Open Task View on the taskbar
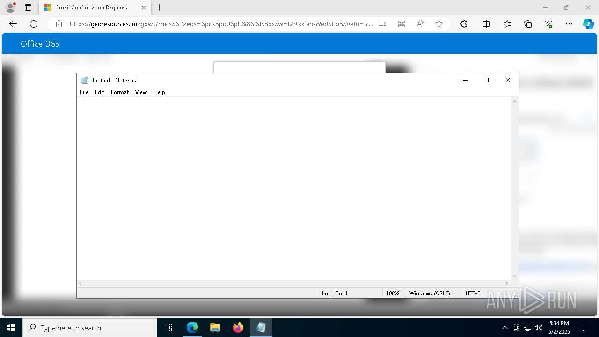Screen dimensions: 599x337 [168, 328]
